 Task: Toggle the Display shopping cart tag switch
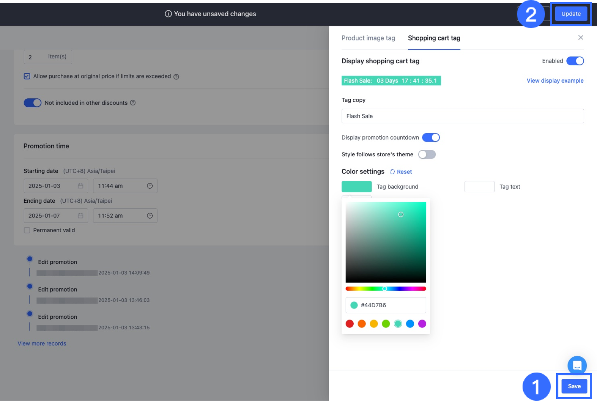(x=575, y=61)
